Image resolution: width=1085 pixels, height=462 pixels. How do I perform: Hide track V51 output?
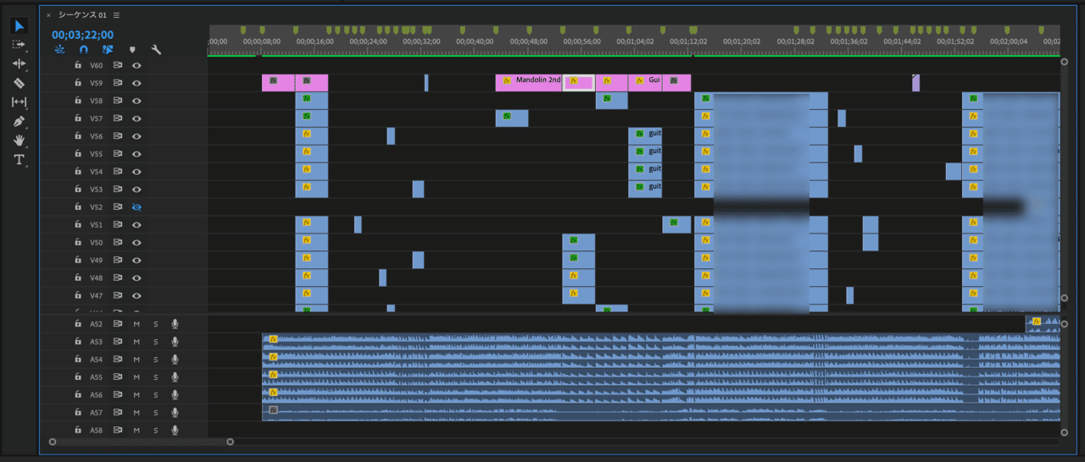(x=136, y=225)
